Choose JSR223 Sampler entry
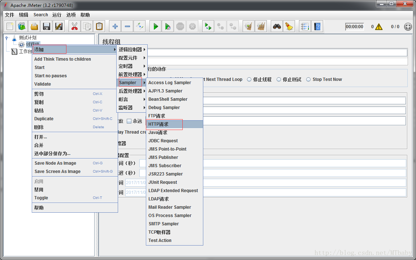The image size is (416, 260). (174, 174)
